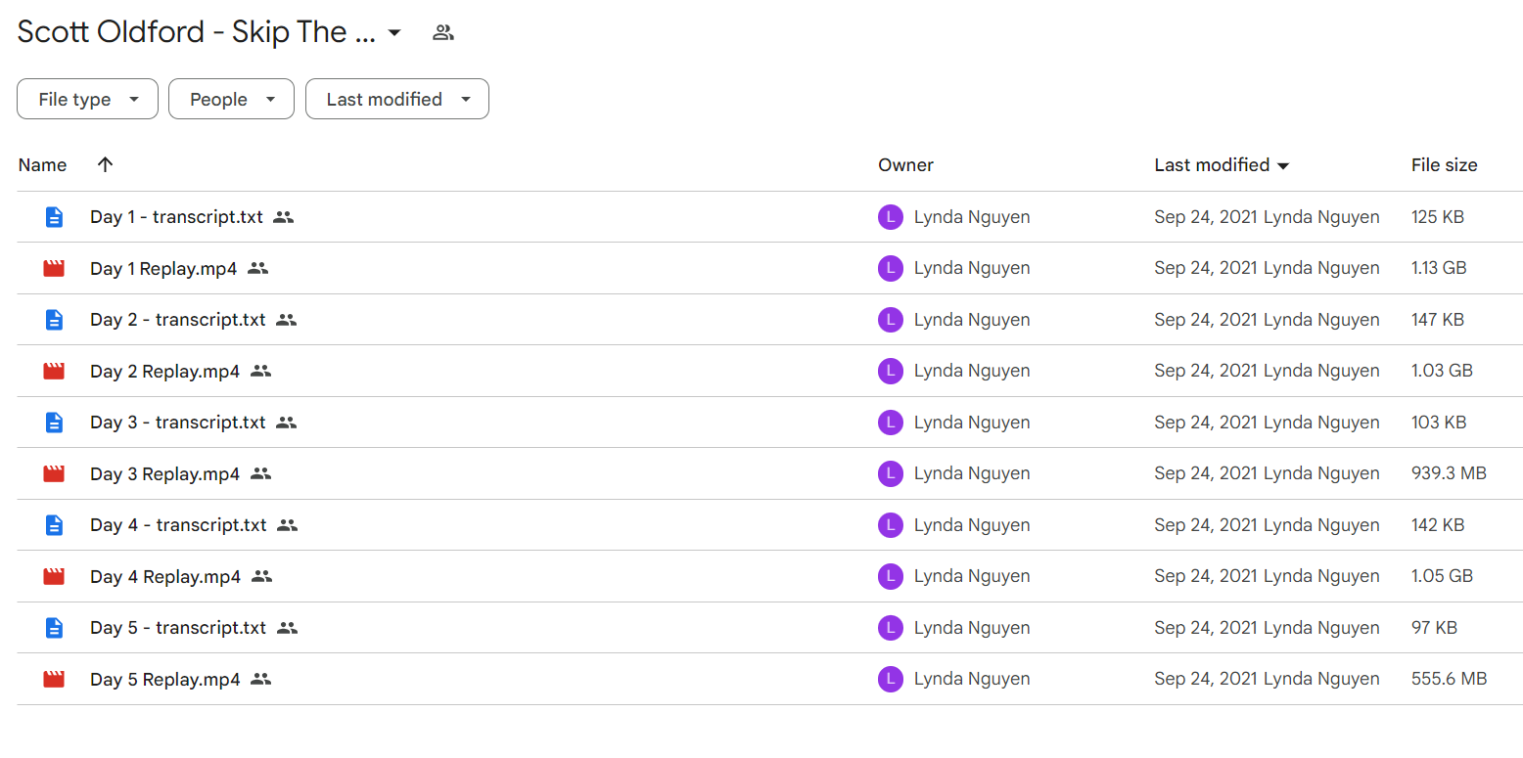This screenshot has width=1523, height=758.
Task: Click owner name in Day 2 Replay.mp4 row
Action: [972, 371]
